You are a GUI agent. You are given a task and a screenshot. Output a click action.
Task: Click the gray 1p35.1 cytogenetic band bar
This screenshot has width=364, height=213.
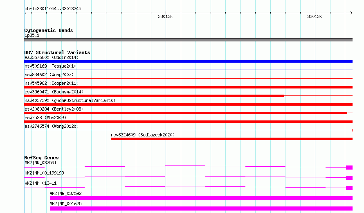[188, 40]
